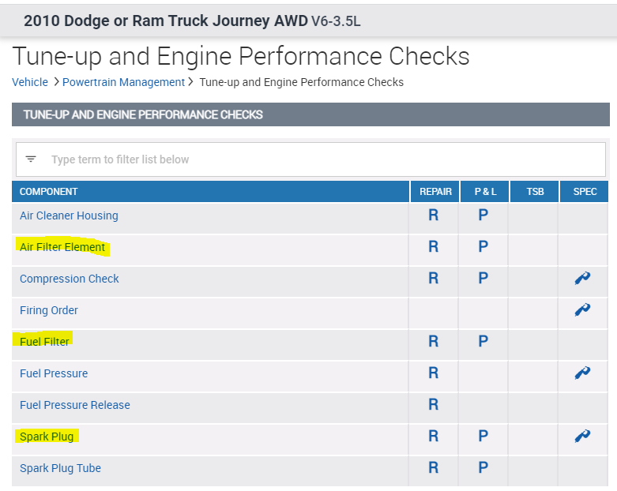Select the Spark Plug component link
Viewport: 617px width, 491px height.
(47, 437)
